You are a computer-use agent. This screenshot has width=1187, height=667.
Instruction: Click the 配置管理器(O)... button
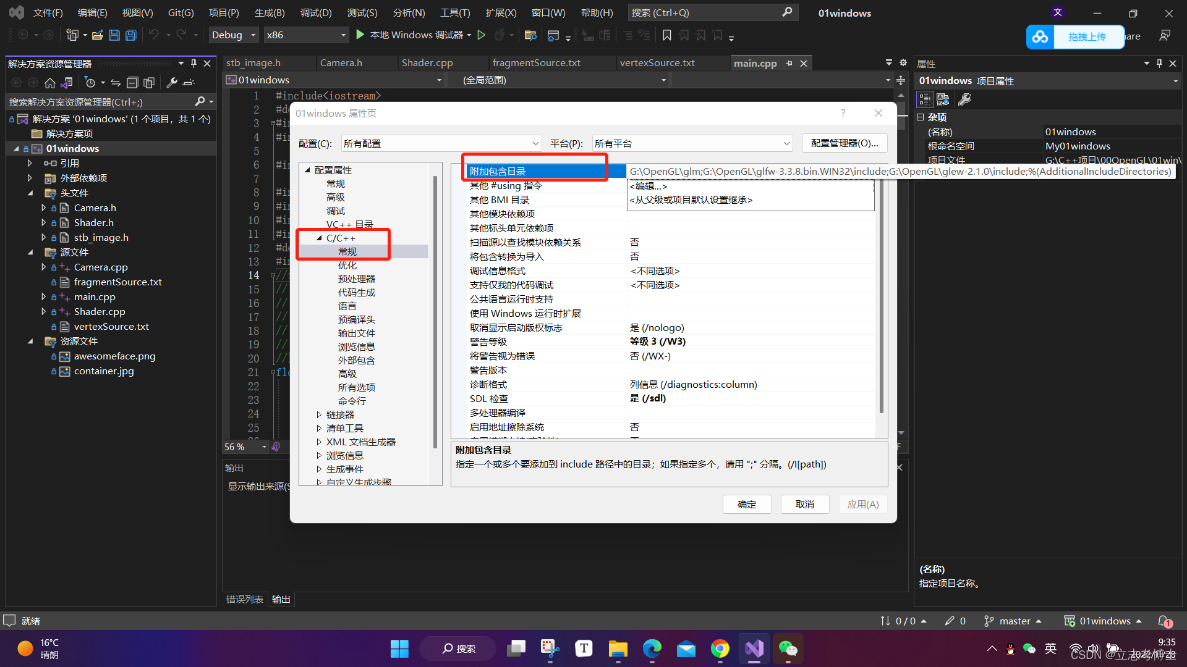[x=845, y=143]
